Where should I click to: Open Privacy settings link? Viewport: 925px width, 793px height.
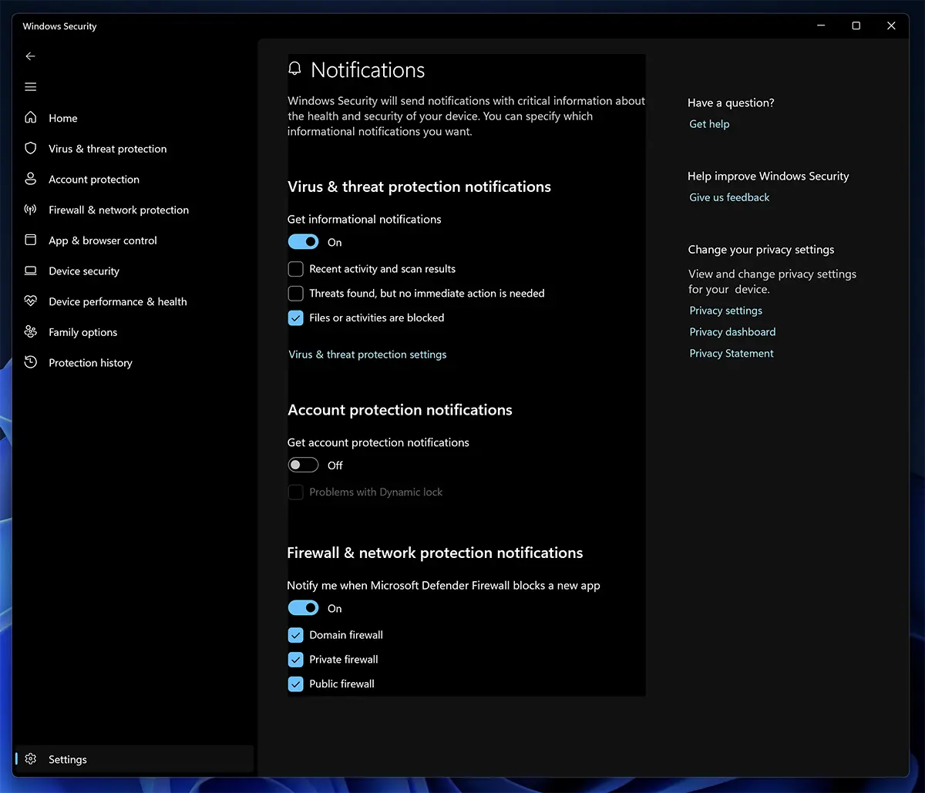726,311
